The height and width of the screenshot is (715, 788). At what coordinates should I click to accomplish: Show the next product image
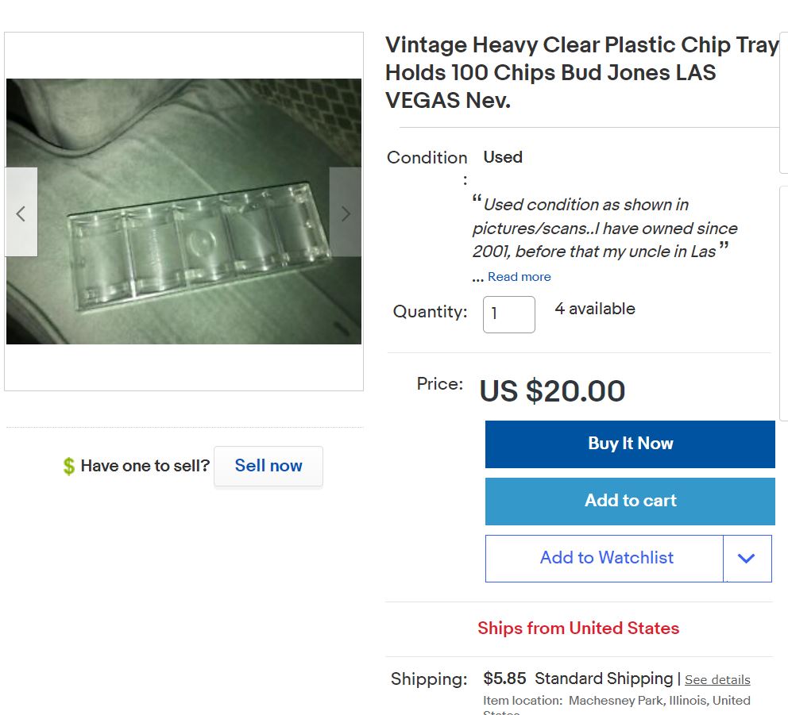coord(346,212)
